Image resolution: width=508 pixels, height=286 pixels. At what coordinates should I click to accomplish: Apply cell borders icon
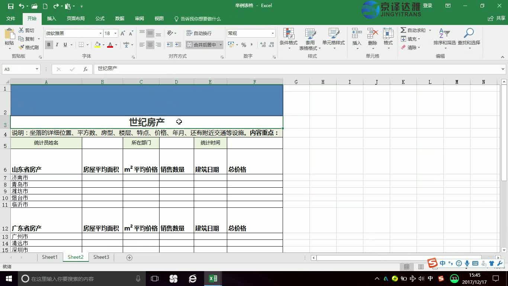pyautogui.click(x=81, y=45)
